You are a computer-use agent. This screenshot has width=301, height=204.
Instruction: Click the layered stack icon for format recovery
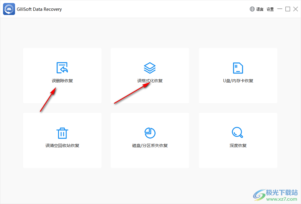click(x=150, y=67)
